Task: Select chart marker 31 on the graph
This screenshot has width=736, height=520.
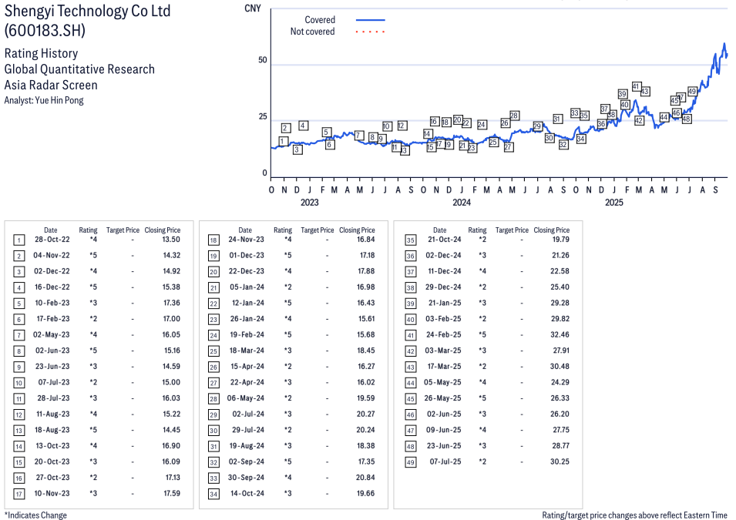Action: (x=557, y=119)
